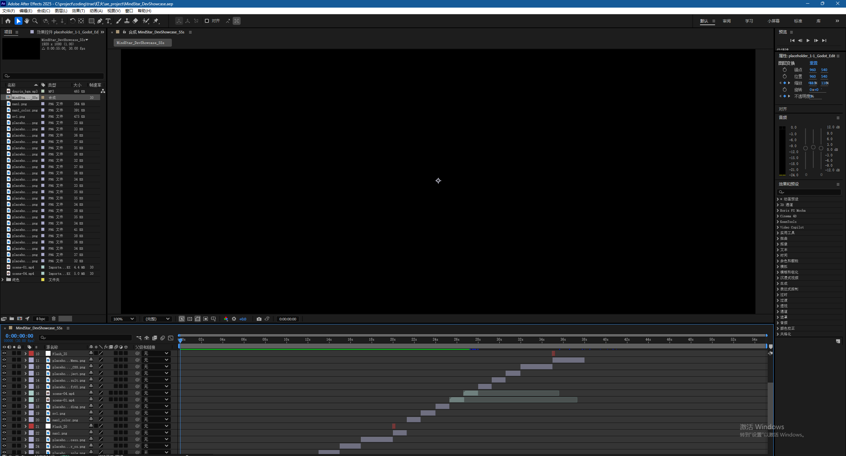The image size is (846, 456).
Task: Toggle the motion blur enable icon in timeline
Action: point(163,338)
